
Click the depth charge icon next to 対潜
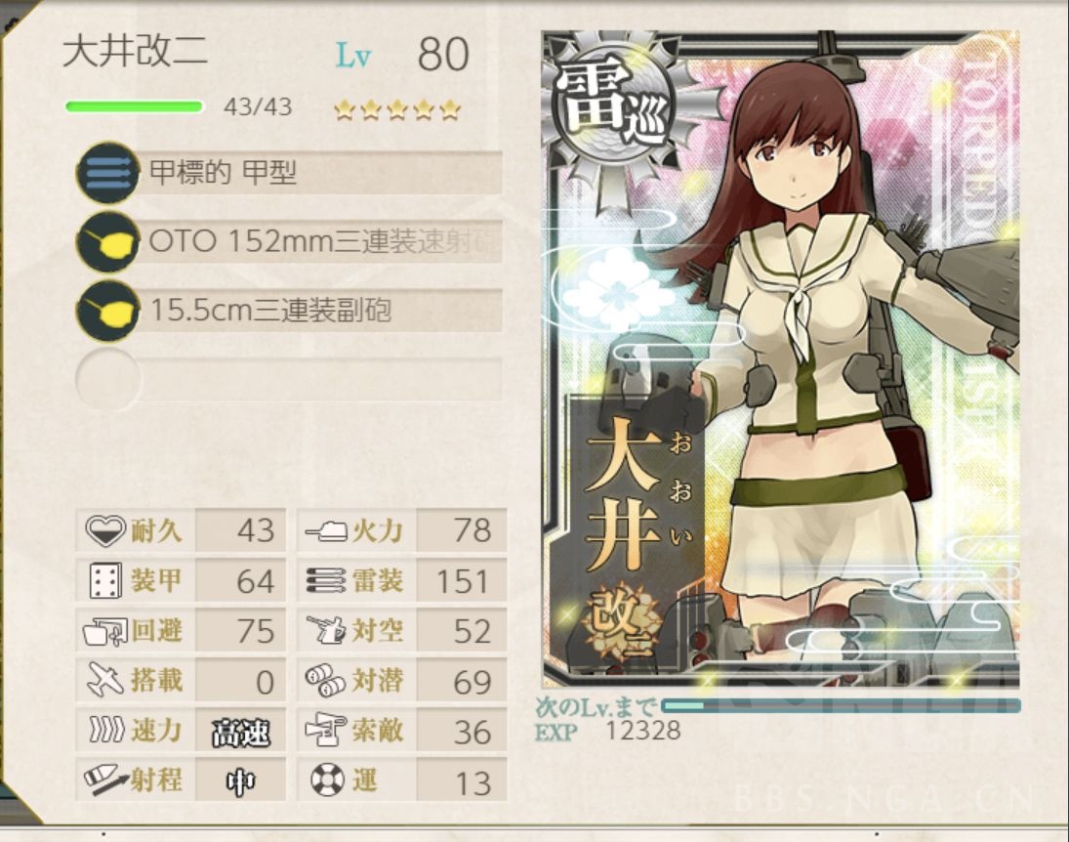(x=325, y=680)
